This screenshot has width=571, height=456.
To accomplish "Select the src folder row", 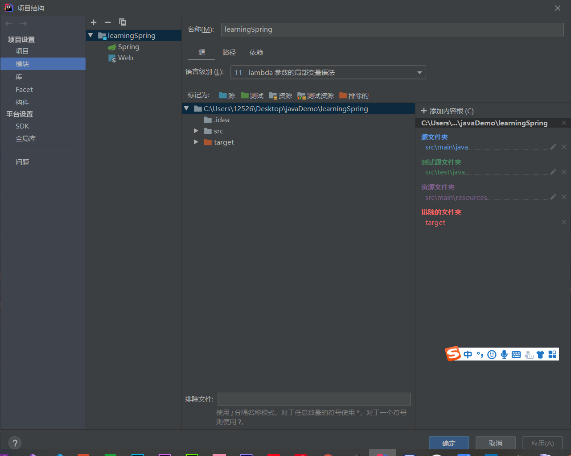I will click(x=298, y=131).
